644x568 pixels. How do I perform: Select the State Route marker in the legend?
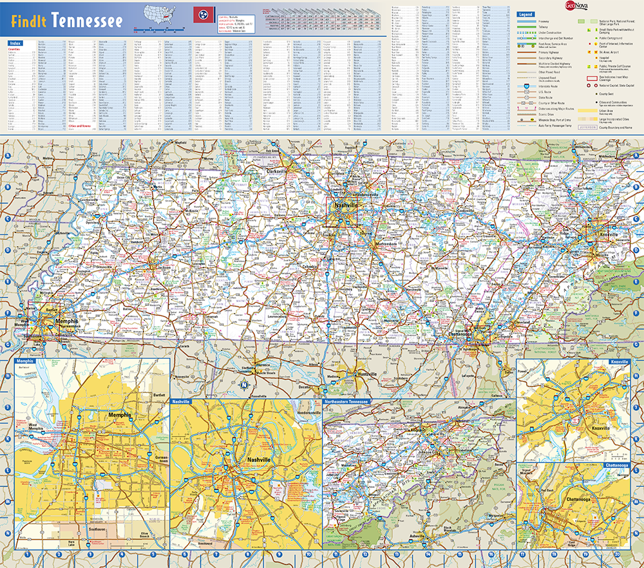527,98
